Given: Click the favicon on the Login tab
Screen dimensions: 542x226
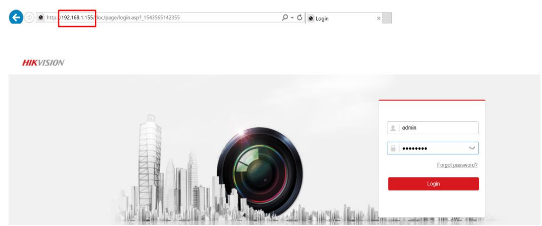Looking at the screenshot, I should (311, 19).
